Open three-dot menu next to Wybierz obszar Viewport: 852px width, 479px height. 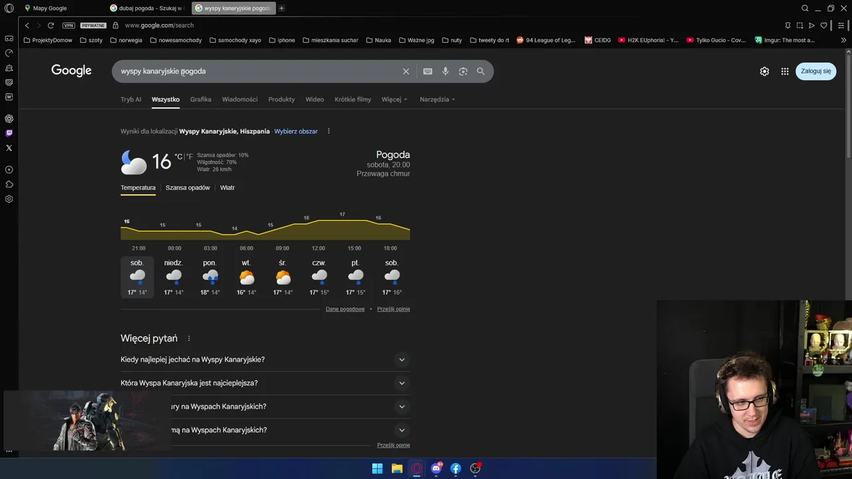(x=328, y=131)
